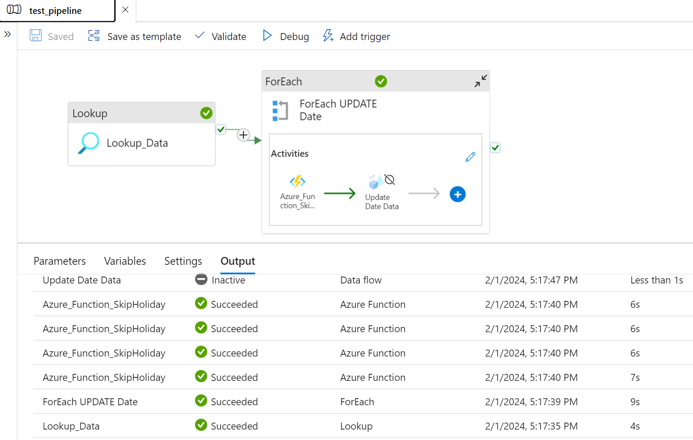Validate the pipeline

[220, 36]
